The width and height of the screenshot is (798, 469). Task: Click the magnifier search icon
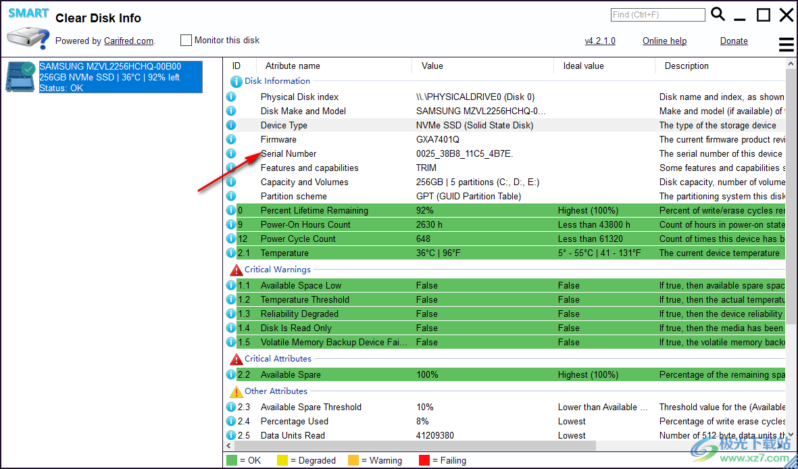pos(718,14)
